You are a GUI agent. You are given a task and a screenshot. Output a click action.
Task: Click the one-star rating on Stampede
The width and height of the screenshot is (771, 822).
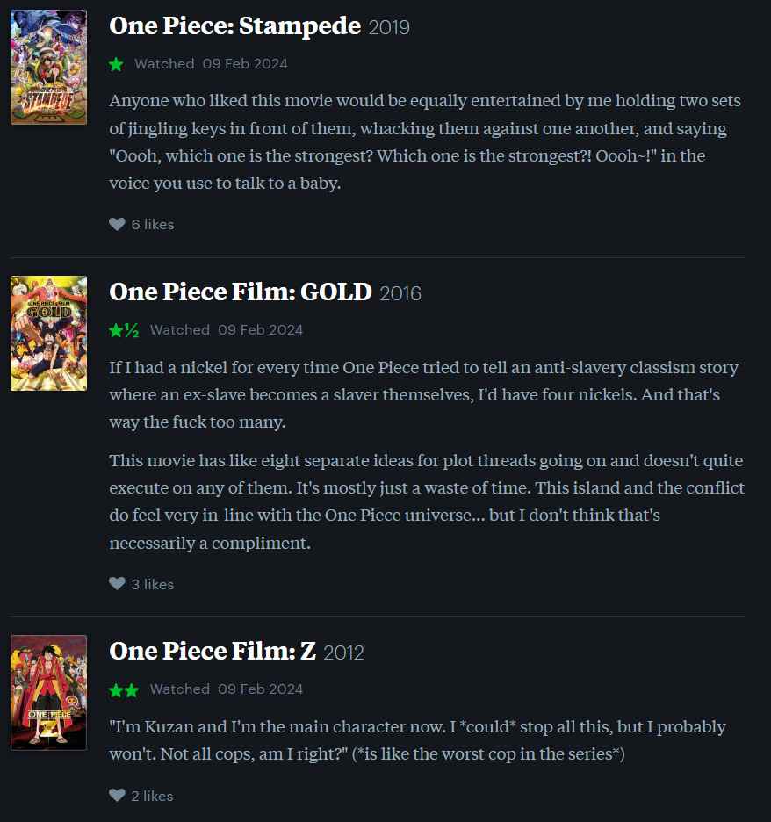[x=117, y=64]
